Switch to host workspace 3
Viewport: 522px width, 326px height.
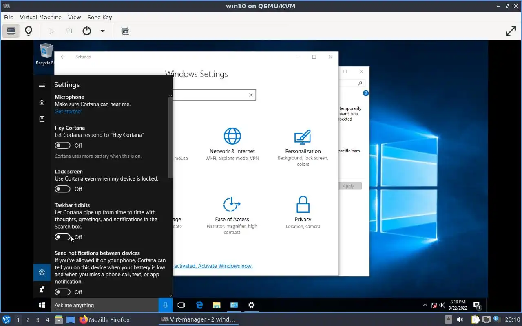pos(38,320)
